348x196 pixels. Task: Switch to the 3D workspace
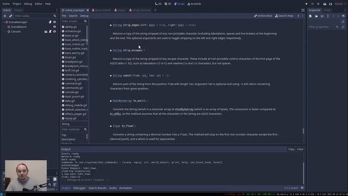click(168, 4)
